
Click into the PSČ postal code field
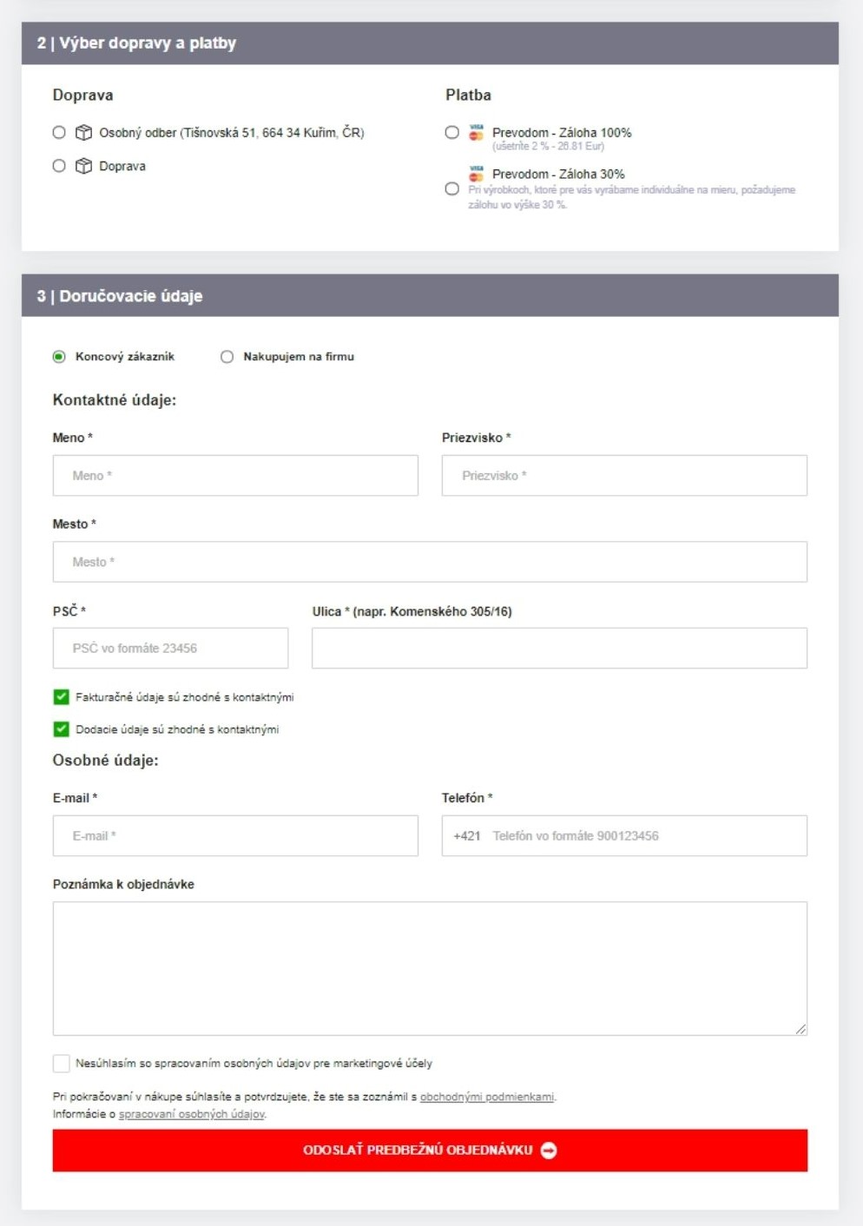coord(170,649)
